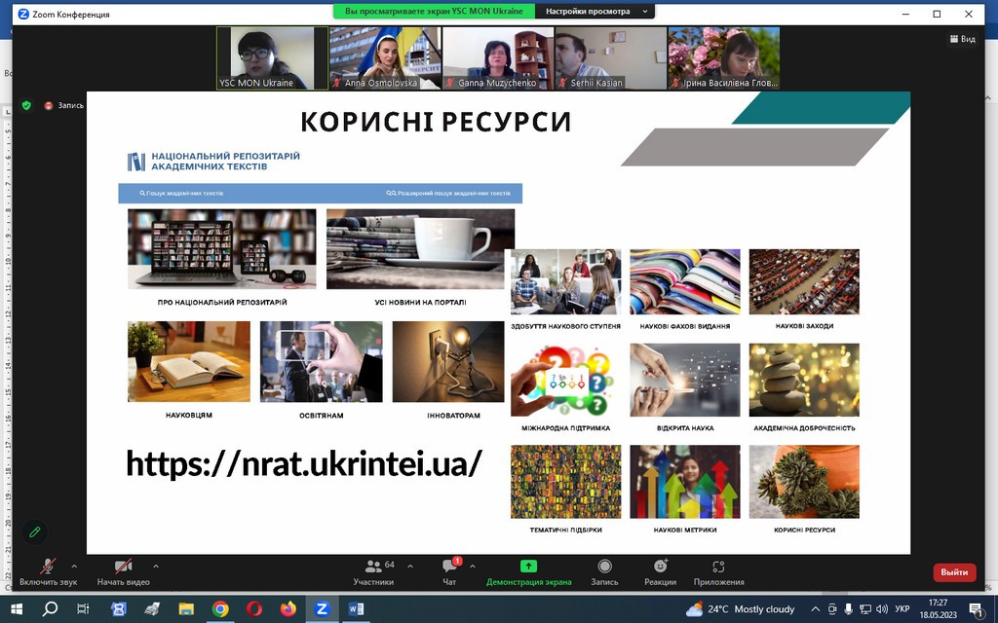Expand participants options arrow next to Участники
This screenshot has height=623, width=998.
409,566
